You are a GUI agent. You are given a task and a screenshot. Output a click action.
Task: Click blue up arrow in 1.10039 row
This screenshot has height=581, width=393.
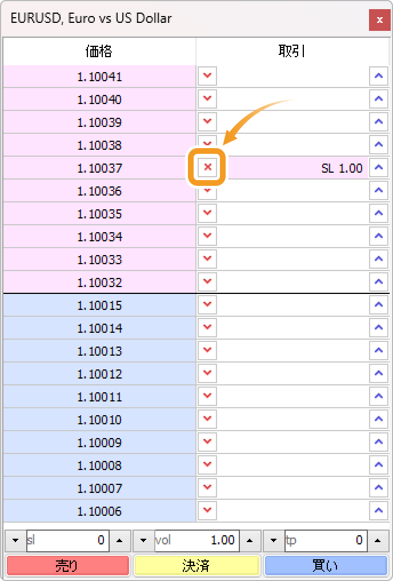pos(378,122)
